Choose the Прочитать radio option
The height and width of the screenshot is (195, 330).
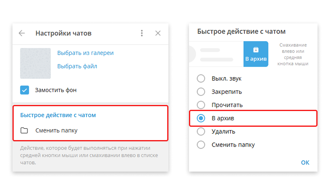click(x=201, y=105)
